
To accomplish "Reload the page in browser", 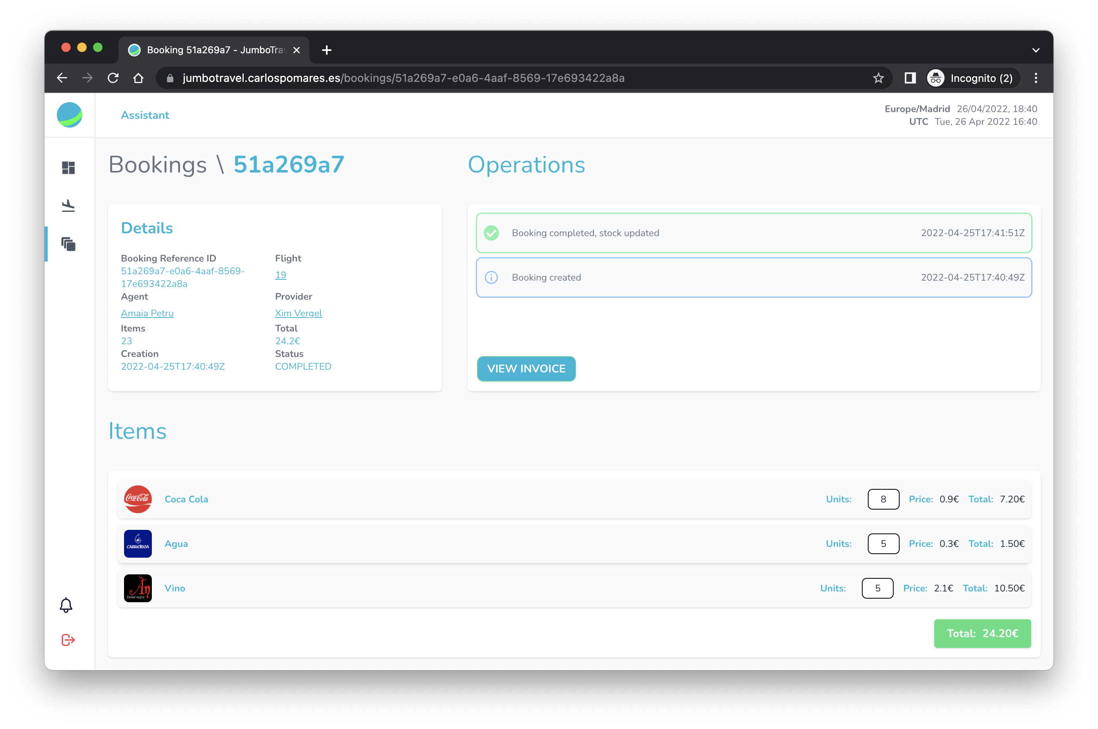I will click(x=113, y=78).
